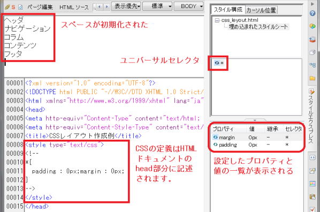Click the セレクタ column header
Screen dimensions: 320x212
(293, 128)
